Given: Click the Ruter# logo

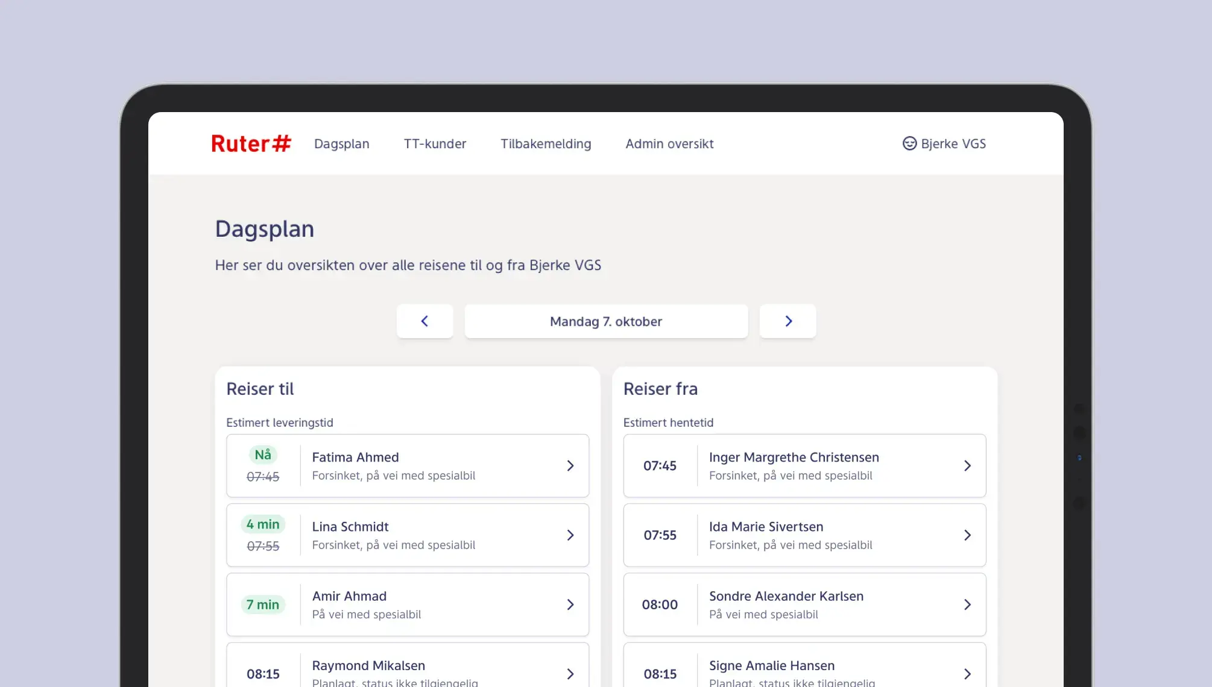Looking at the screenshot, I should point(251,143).
